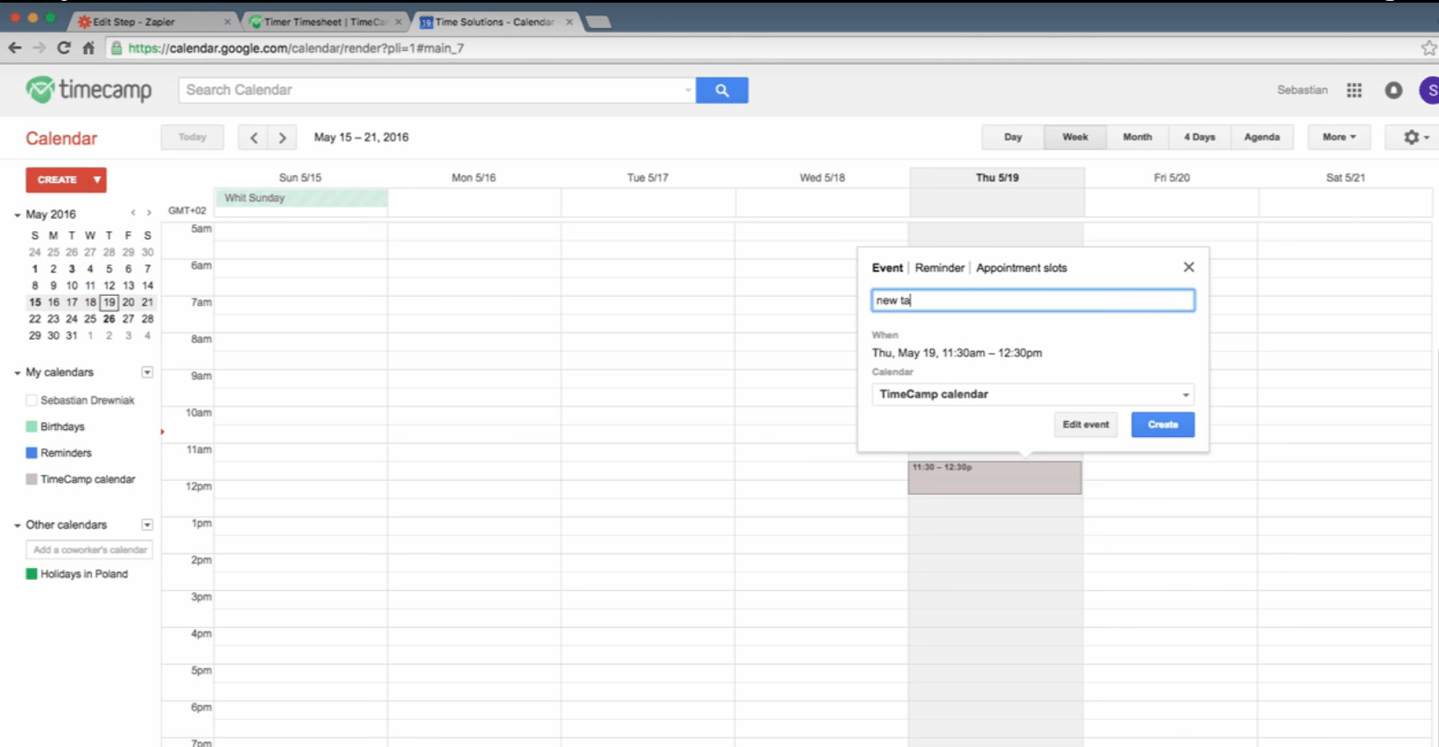
Task: Switch to Day view
Action: click(1013, 137)
